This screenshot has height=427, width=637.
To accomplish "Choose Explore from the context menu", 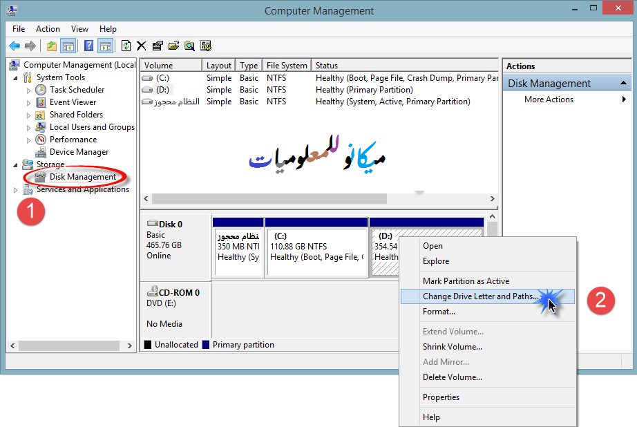I will 488,261.
